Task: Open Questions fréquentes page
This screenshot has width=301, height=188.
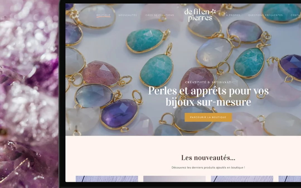Action: (x=265, y=15)
